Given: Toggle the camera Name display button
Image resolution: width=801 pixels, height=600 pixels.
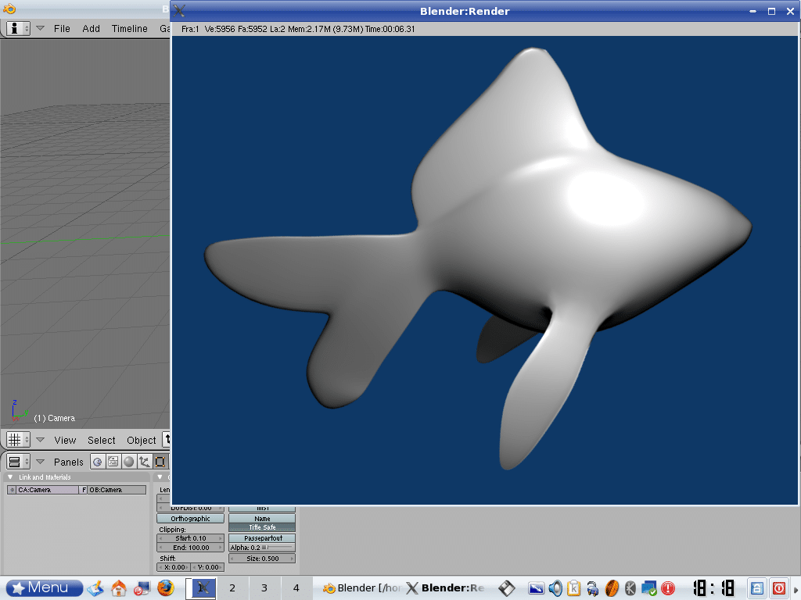Looking at the screenshot, I should pyautogui.click(x=262, y=519).
